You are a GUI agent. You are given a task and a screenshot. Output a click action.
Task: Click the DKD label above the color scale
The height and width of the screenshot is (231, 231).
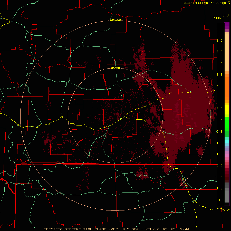226,15
